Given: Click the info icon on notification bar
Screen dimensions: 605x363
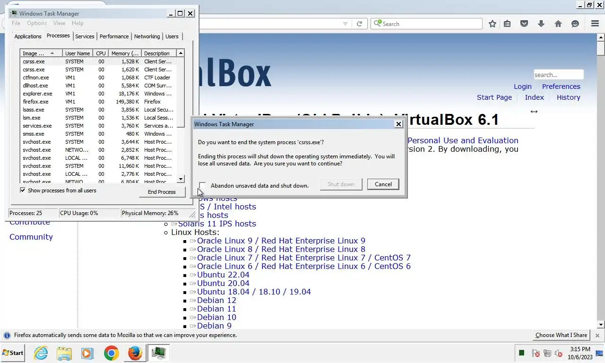Looking at the screenshot, I should 7,335.
